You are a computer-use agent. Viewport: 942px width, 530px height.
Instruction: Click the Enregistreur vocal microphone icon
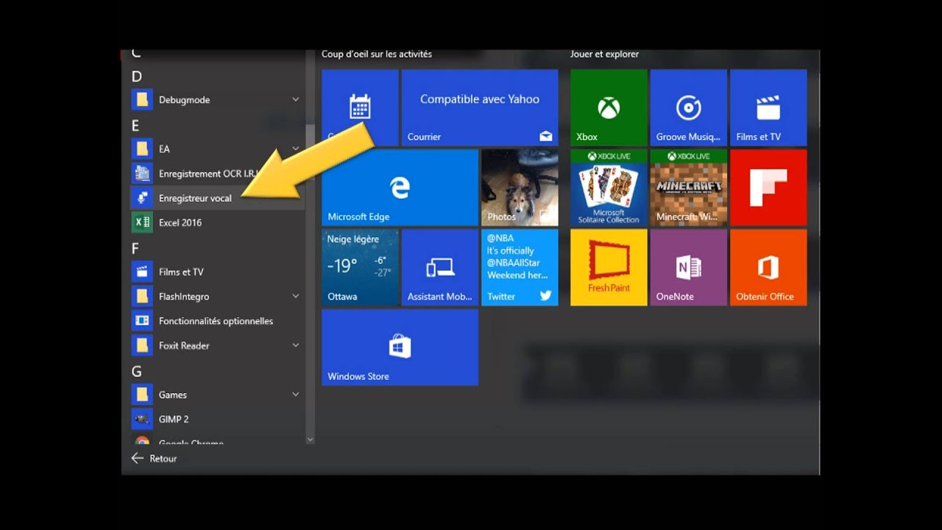point(142,198)
